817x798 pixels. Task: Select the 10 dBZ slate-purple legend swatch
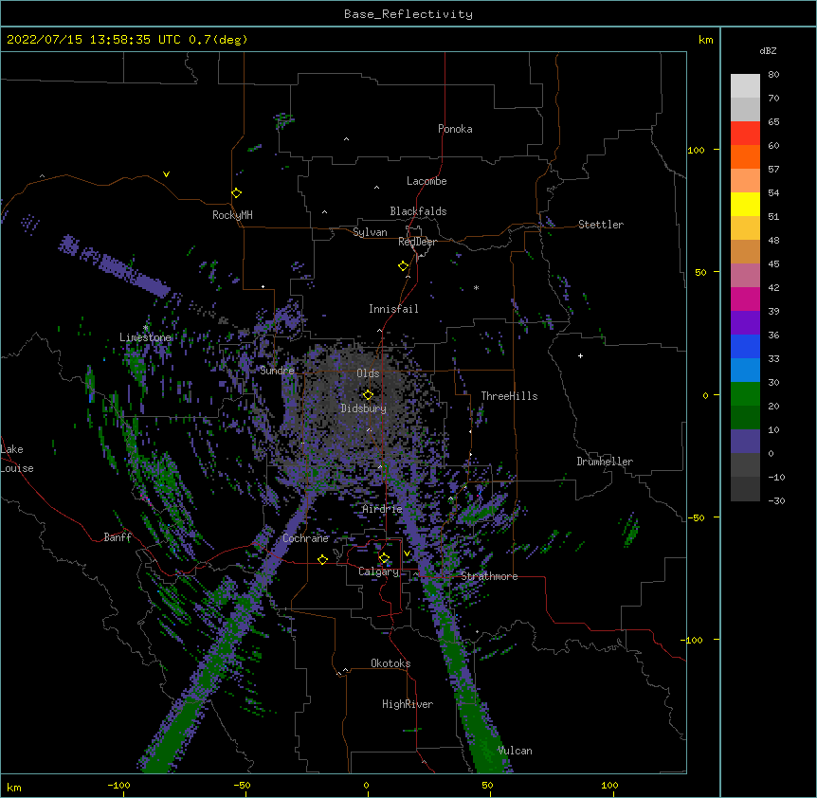click(x=745, y=442)
